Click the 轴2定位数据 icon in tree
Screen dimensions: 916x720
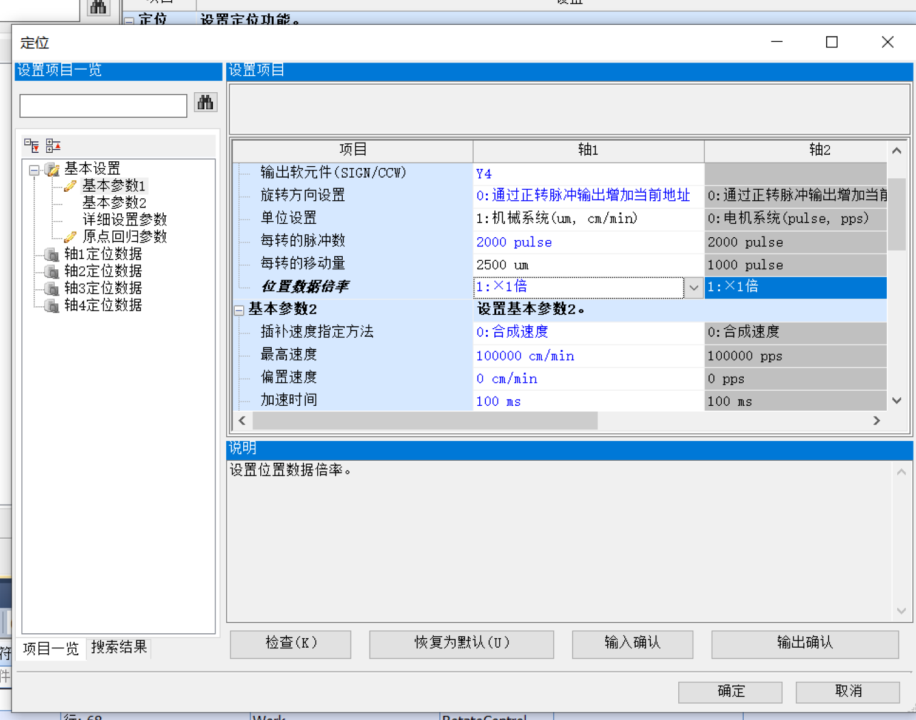click(x=53, y=271)
